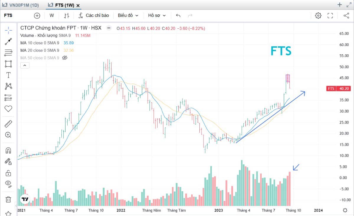Image resolution: width=354 pixels, height=216 pixels.
Task: Switch to the VN30F1M (1D) tab
Action: pyautogui.click(x=20, y=5)
